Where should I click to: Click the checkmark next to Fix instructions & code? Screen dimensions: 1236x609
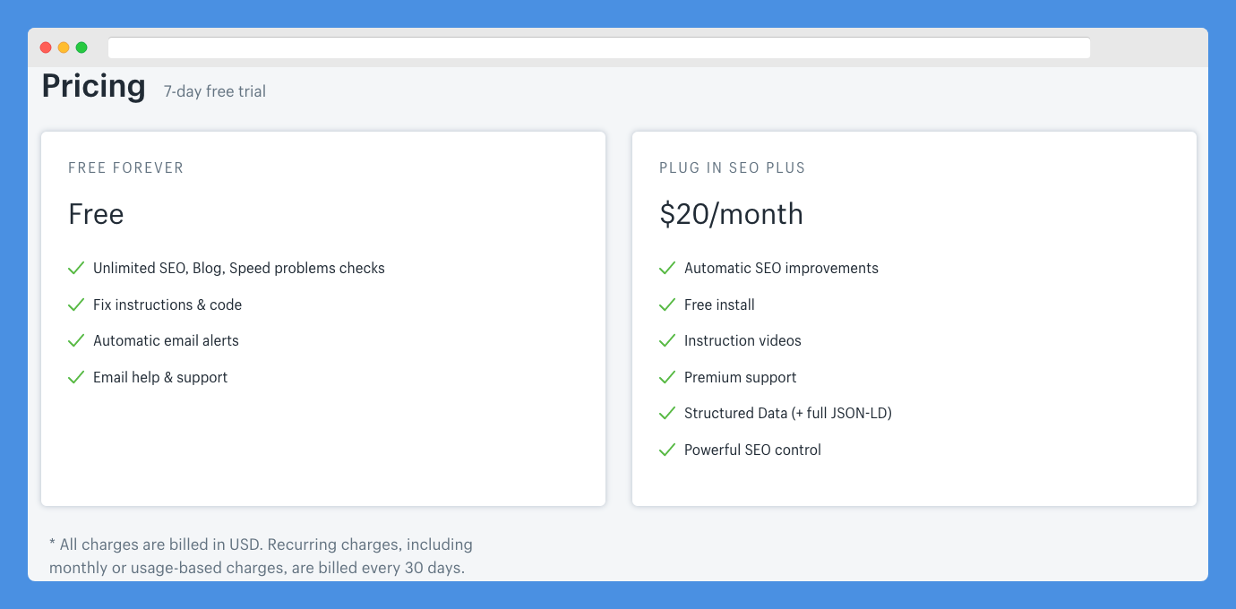coord(76,304)
